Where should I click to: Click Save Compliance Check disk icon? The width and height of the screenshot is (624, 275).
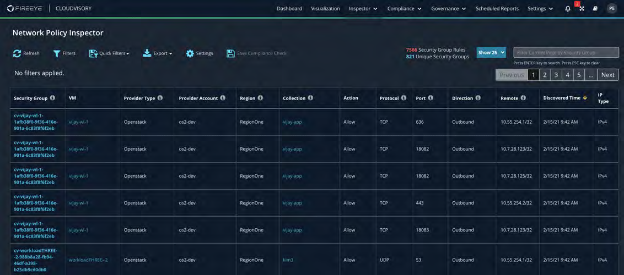(230, 53)
